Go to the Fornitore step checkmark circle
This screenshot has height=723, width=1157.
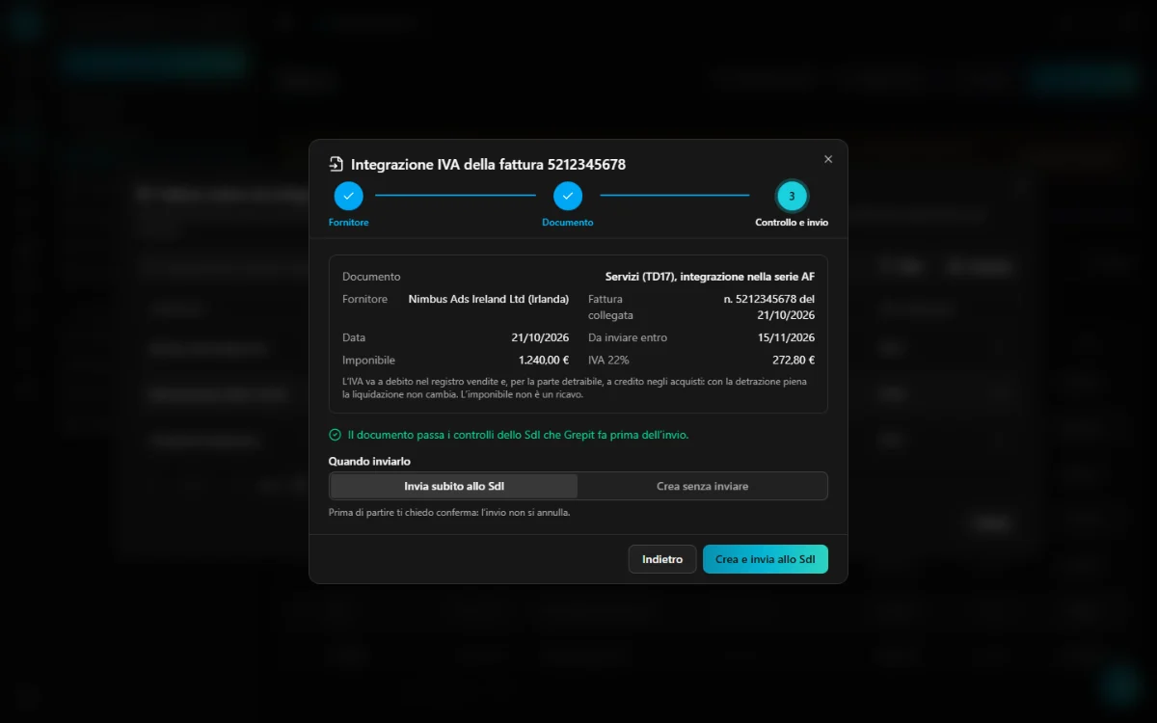tap(349, 196)
